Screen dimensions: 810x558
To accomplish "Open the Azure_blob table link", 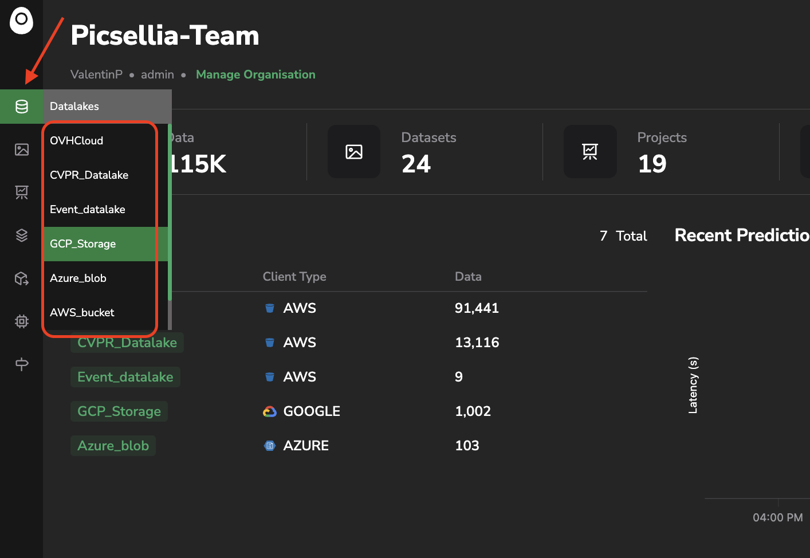I will pos(113,446).
